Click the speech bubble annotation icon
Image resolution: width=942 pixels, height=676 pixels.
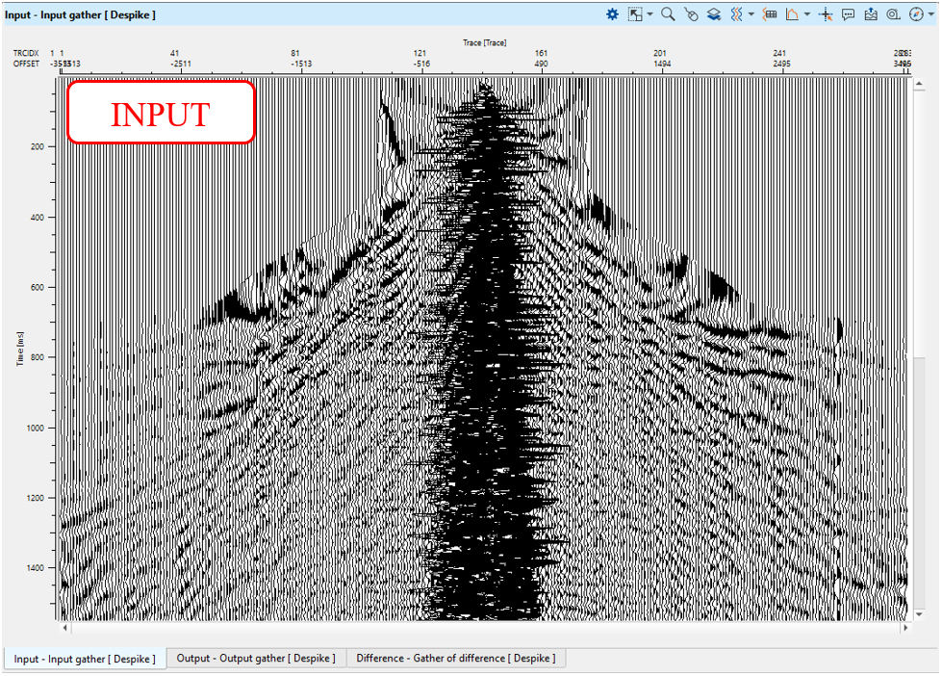coord(849,14)
